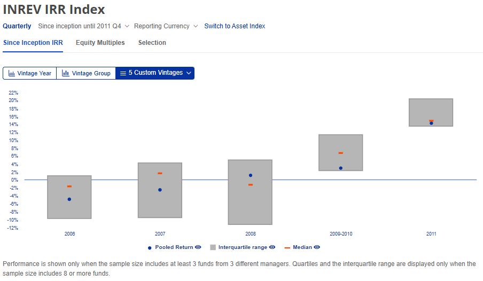
Task: Switch to the Equity Multiples tab
Action: [100, 43]
